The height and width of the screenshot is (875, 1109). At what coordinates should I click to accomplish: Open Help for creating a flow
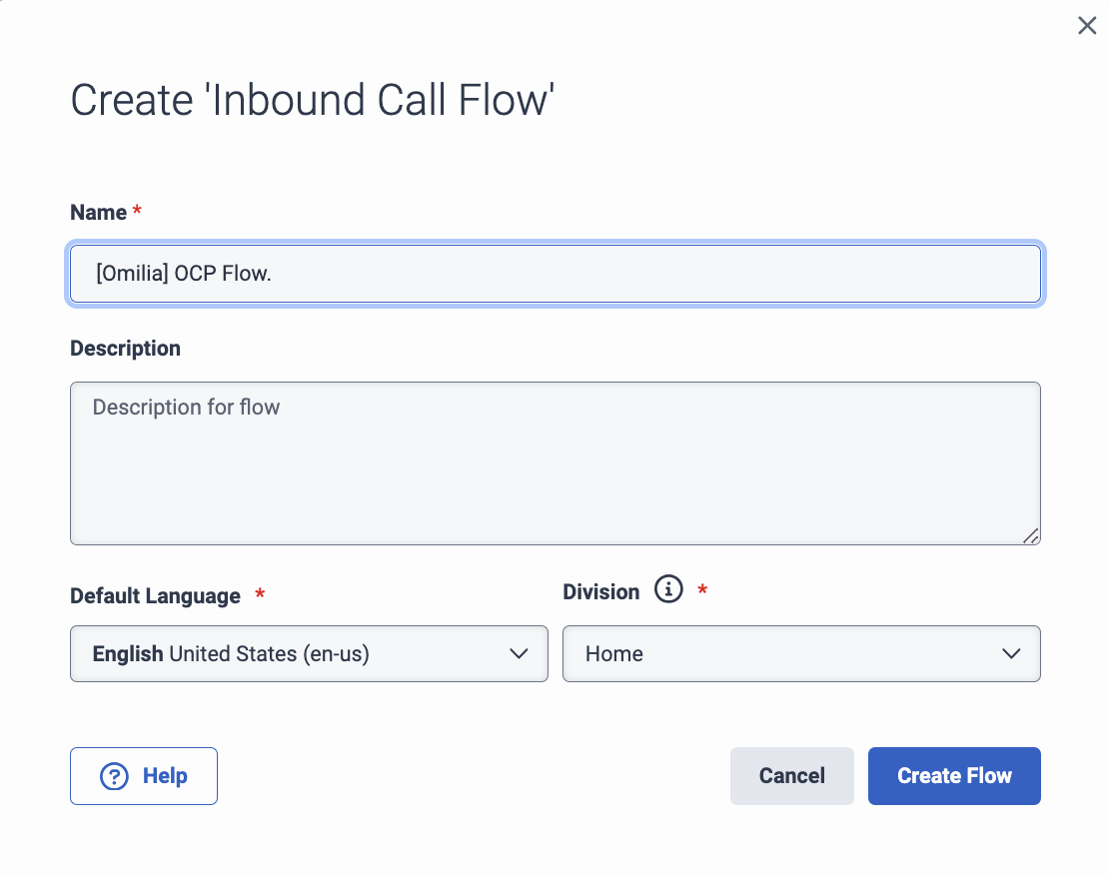click(143, 775)
